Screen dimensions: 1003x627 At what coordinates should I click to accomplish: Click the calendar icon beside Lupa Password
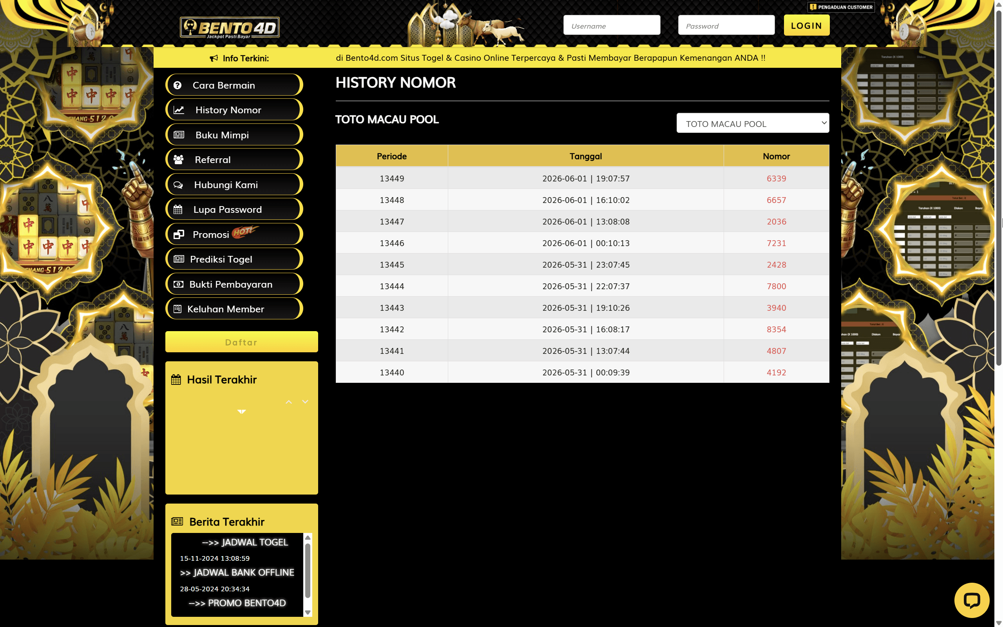point(178,209)
